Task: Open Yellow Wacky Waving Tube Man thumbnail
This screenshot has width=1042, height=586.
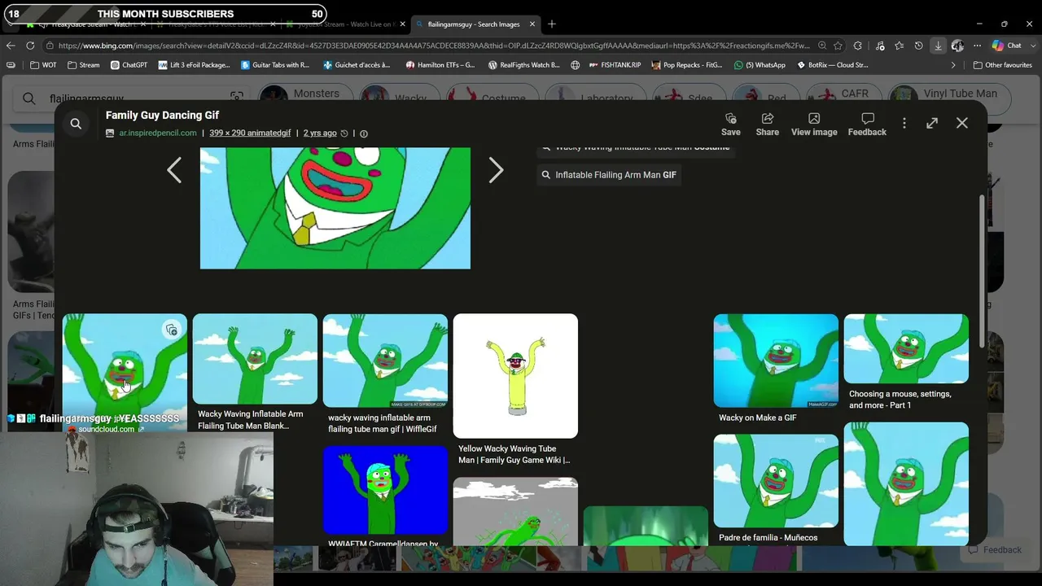Action: point(515,376)
